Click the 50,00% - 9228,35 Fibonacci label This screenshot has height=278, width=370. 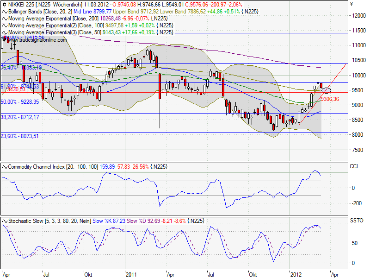(20, 102)
